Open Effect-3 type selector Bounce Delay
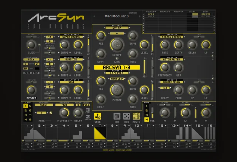This screenshot has width=237, height=162. coord(171,82)
